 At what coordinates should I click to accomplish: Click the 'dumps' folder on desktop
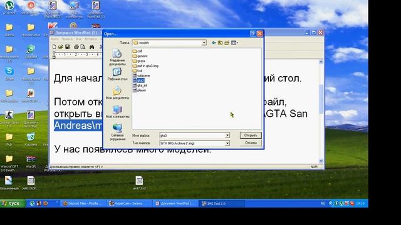(x=9, y=29)
